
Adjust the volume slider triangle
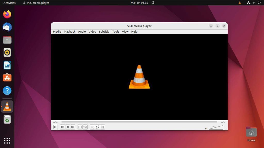click(x=216, y=127)
